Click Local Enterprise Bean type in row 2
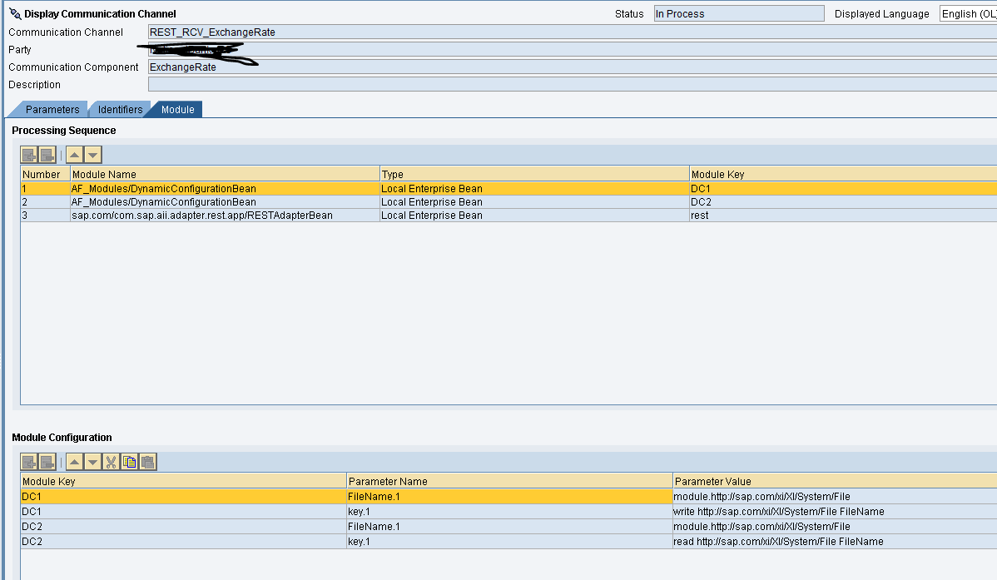 534,201
